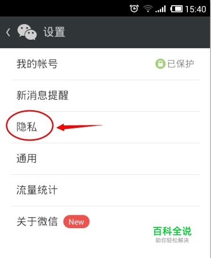
Task: Tap the battery indicator icon
Action: click(x=177, y=9)
